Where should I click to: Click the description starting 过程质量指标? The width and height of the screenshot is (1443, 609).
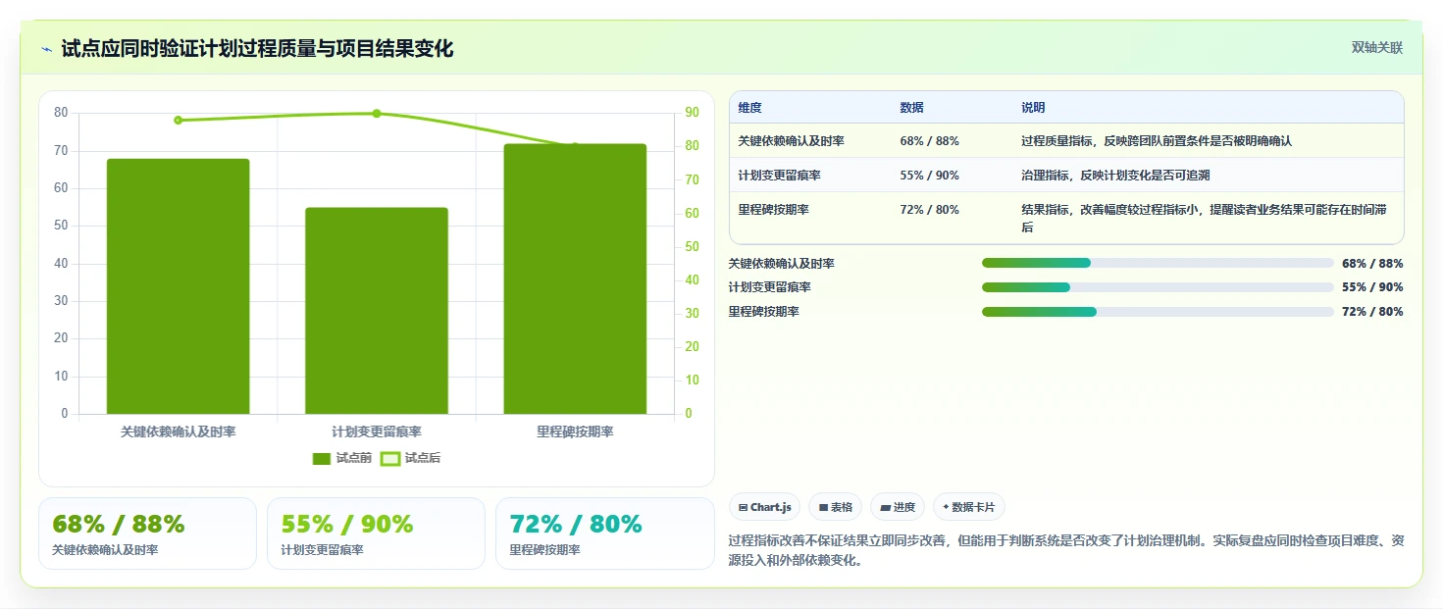click(1157, 141)
